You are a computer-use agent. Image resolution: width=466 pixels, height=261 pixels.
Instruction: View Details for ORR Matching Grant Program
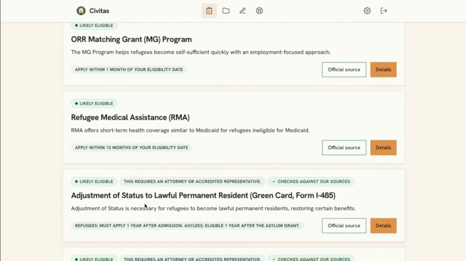(383, 69)
